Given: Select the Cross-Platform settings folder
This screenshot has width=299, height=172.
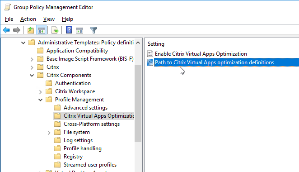Looking at the screenshot, I should [92, 124].
